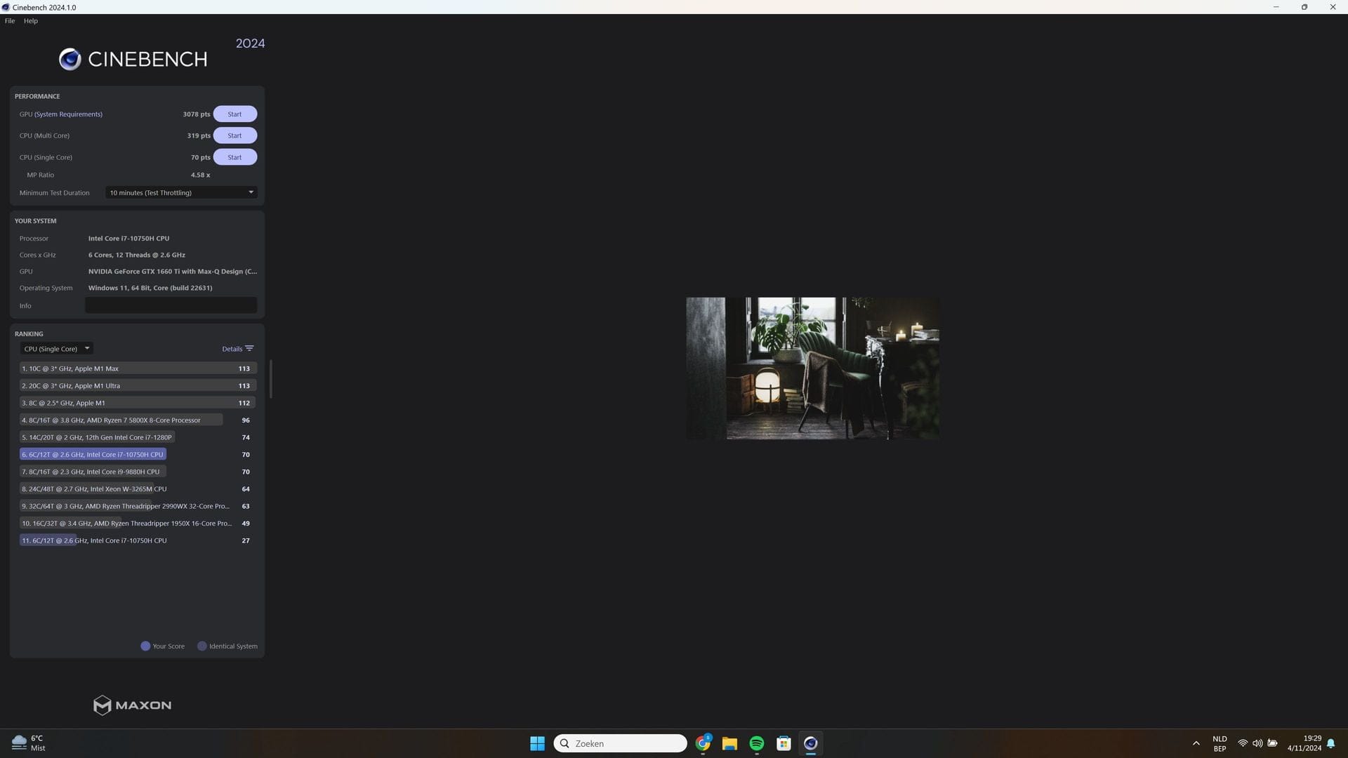Viewport: 1348px width, 758px height.
Task: Open the Windows Start menu
Action: coord(537,743)
